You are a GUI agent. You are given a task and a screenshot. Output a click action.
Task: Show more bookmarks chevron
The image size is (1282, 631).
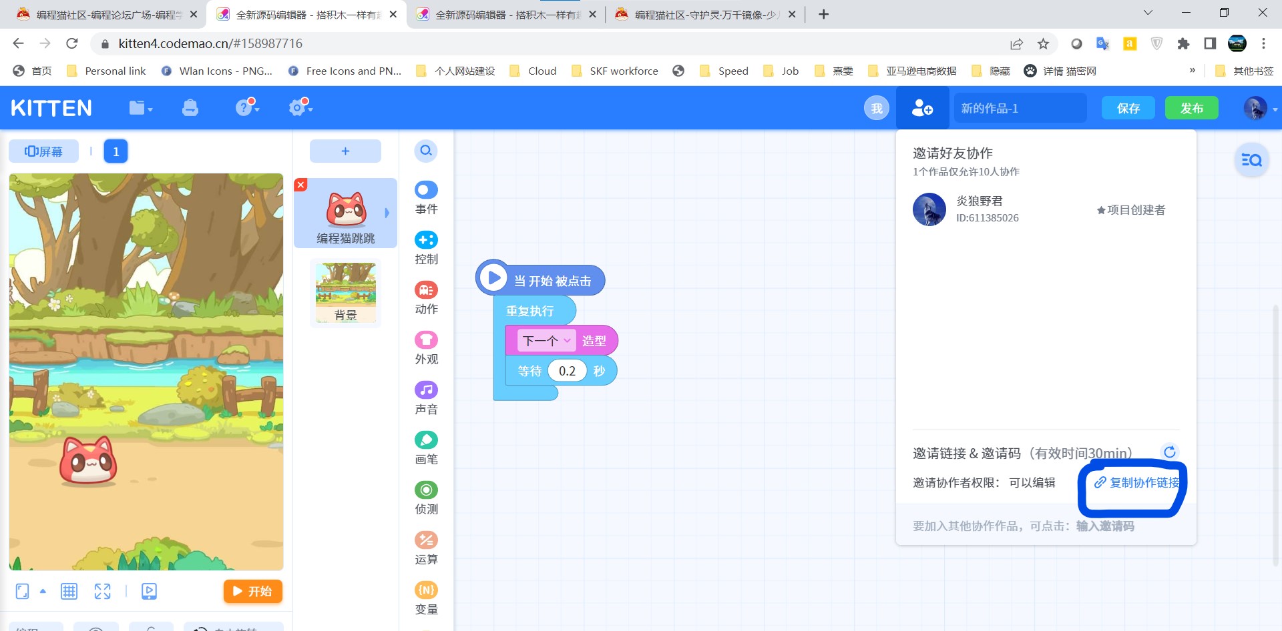click(1193, 71)
